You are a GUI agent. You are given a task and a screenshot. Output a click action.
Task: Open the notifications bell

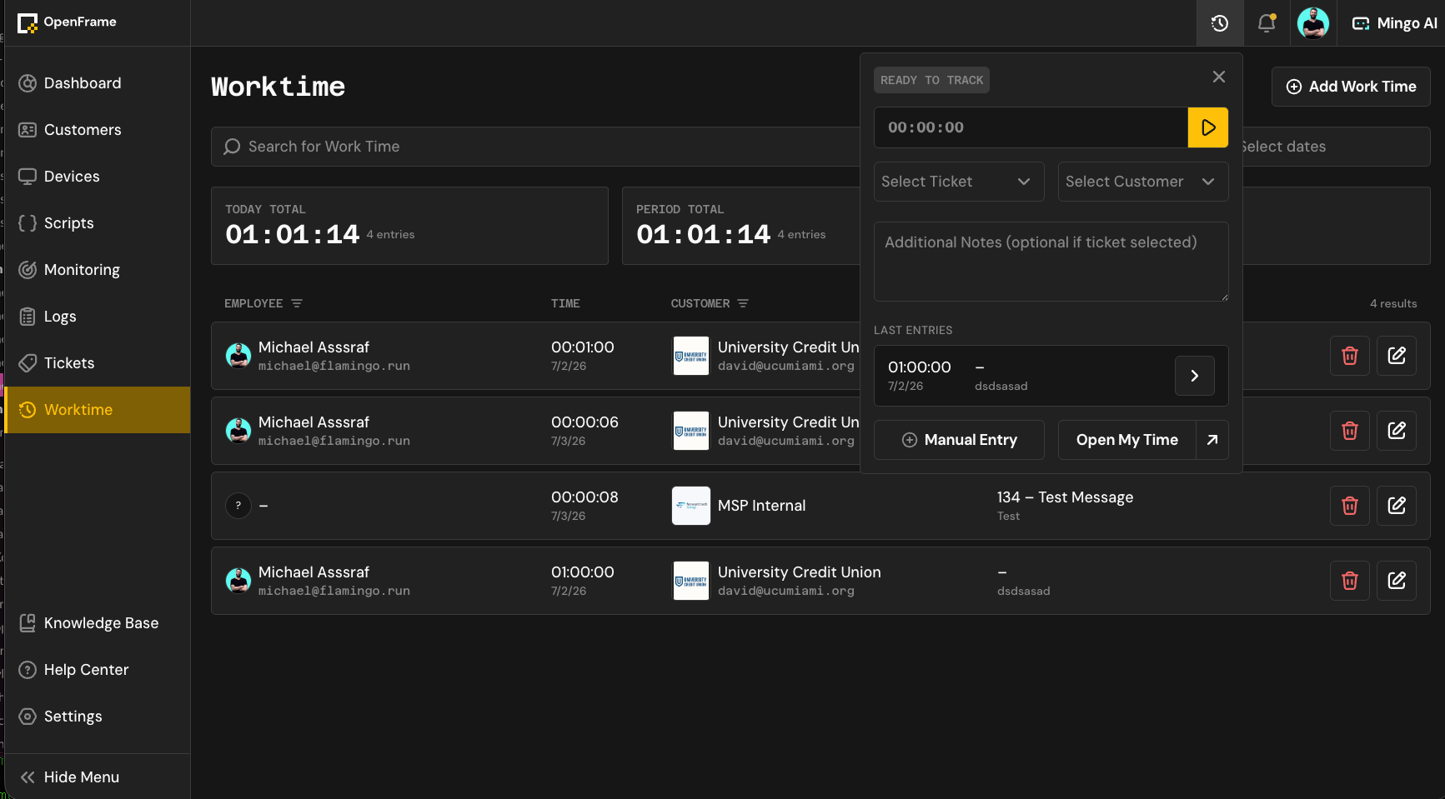point(1267,23)
